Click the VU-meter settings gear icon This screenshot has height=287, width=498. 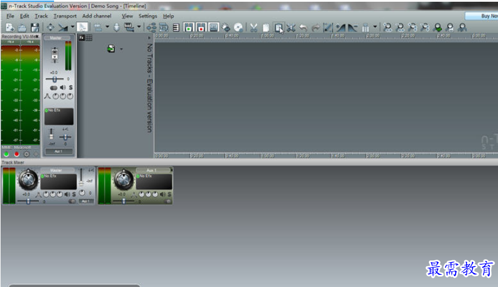pyautogui.click(x=27, y=154)
